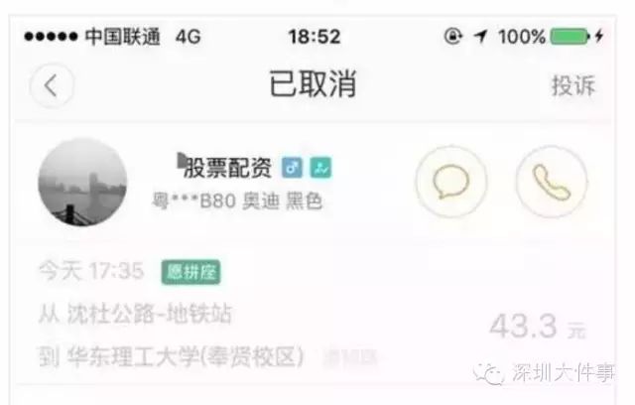Tap the driver name 股票配资
This screenshot has height=405, width=635.
click(x=227, y=168)
